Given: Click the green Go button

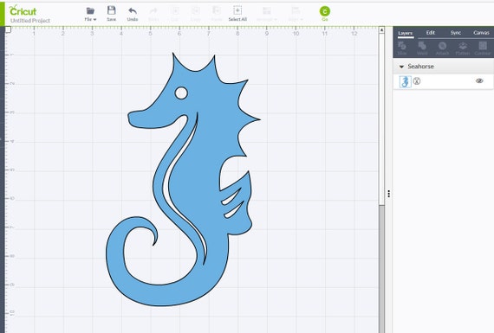Looking at the screenshot, I should click(x=324, y=11).
